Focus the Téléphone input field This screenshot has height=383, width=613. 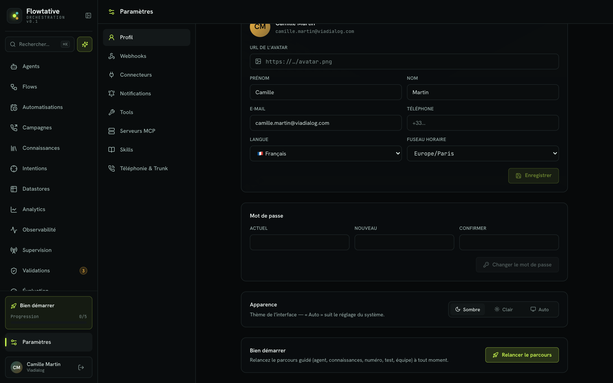(483, 123)
